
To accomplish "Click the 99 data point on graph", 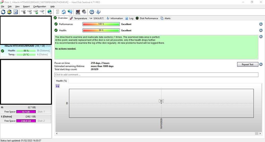I will click(x=161, y=103).
